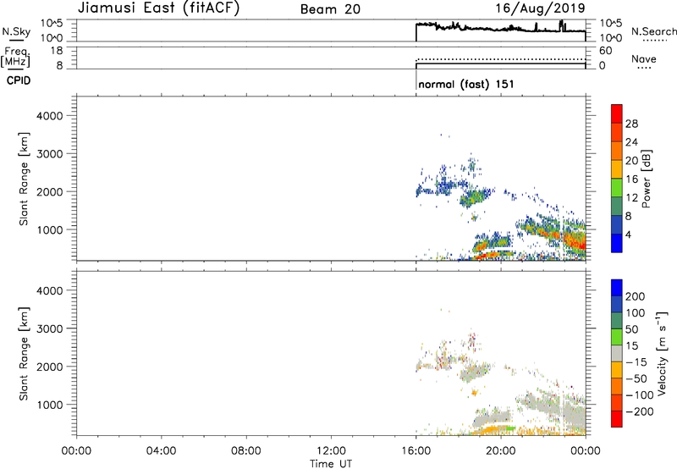Click the '-15' tick on Velocity scale

tap(636, 362)
